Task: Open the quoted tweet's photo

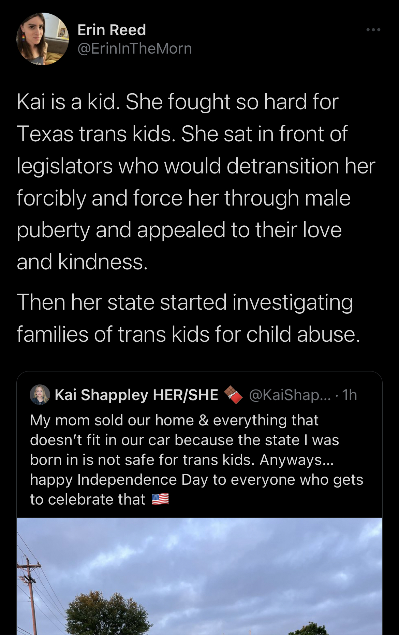Action: click(199, 576)
